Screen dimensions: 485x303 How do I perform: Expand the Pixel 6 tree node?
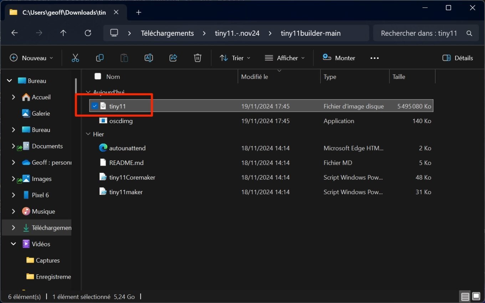pyautogui.click(x=14, y=195)
